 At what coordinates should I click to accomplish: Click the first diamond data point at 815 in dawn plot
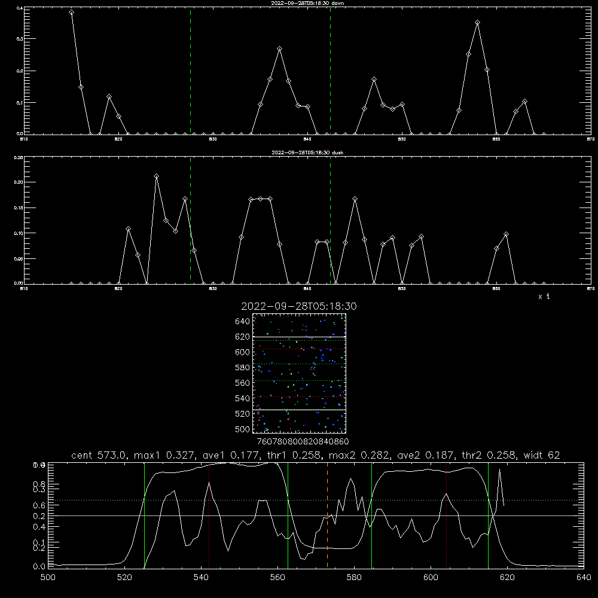coord(71,13)
